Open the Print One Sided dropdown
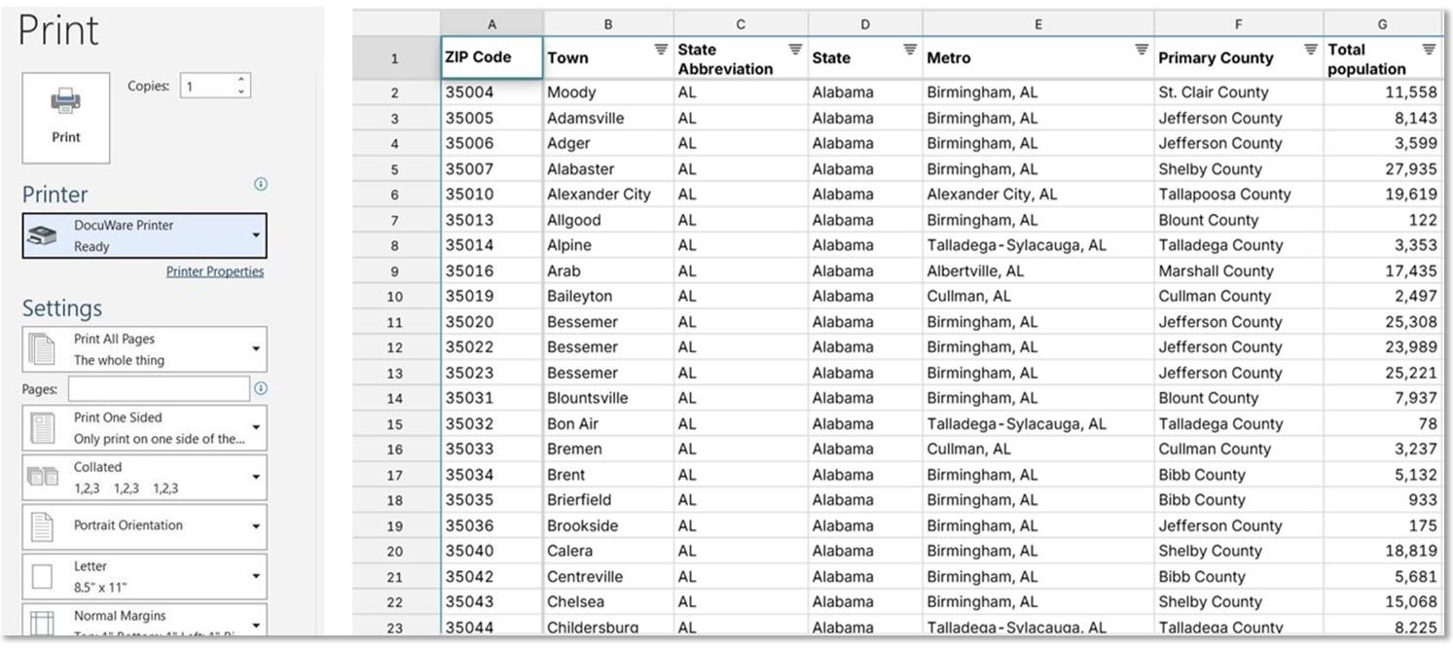Screen dimensions: 1453x649 click(144, 428)
